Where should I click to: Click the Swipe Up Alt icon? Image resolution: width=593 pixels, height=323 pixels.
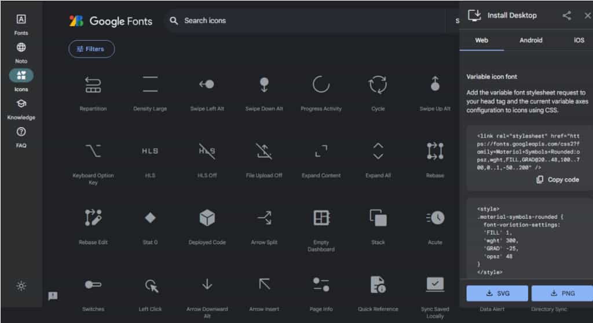coord(435,84)
